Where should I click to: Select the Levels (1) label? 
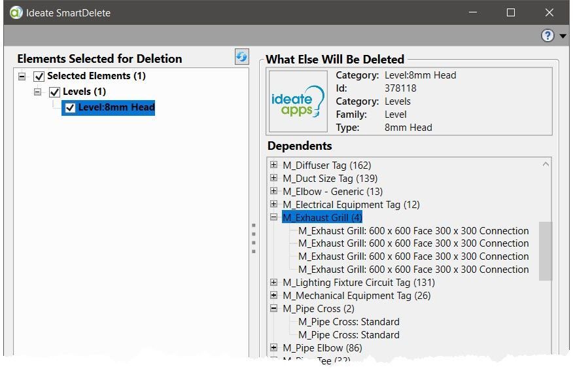[84, 92]
